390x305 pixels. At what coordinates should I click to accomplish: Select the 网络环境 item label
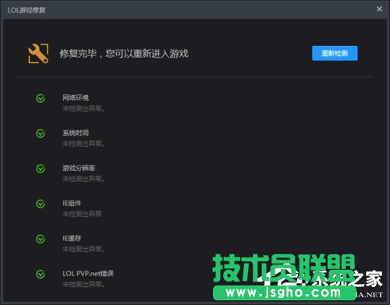[x=76, y=98]
